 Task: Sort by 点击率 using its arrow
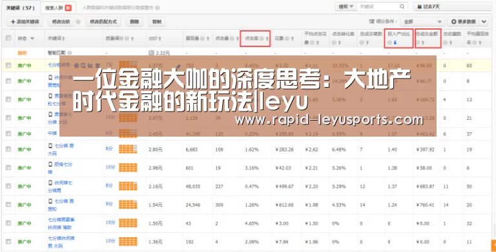(x=267, y=39)
